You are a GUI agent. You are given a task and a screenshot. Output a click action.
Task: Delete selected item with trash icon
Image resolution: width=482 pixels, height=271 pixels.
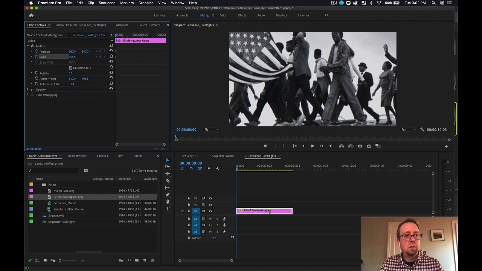click(152, 260)
